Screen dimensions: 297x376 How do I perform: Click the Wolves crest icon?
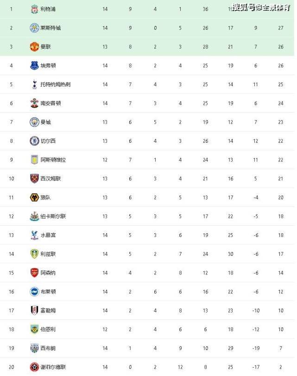[34, 198]
